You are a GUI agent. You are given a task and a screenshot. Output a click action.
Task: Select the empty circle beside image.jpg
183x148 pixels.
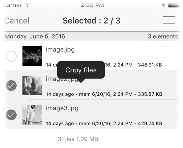coord(11,56)
